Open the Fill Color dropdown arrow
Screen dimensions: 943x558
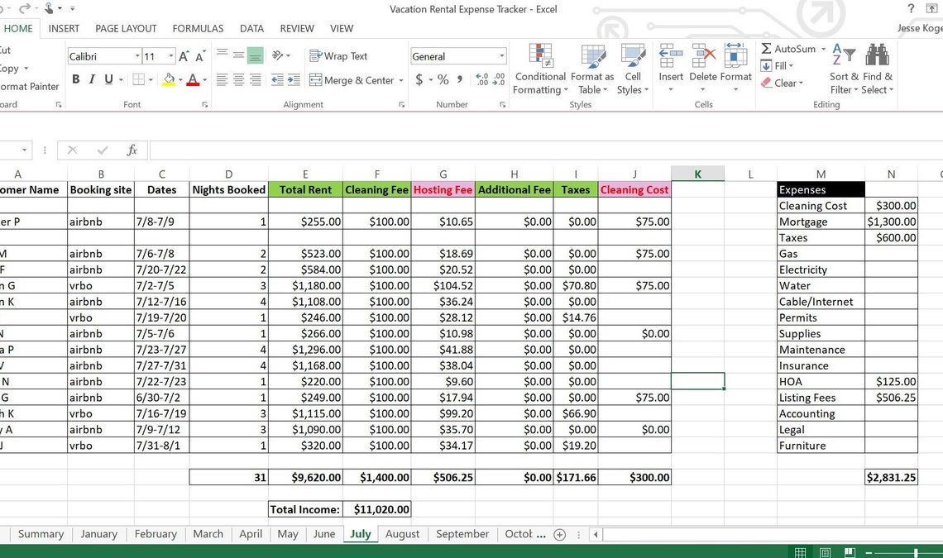(x=181, y=79)
